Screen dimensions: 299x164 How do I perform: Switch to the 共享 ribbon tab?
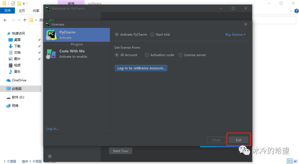[36, 11]
